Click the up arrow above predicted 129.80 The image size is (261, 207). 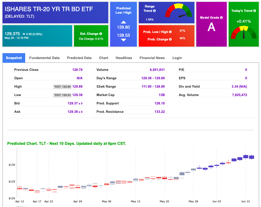point(123,22)
